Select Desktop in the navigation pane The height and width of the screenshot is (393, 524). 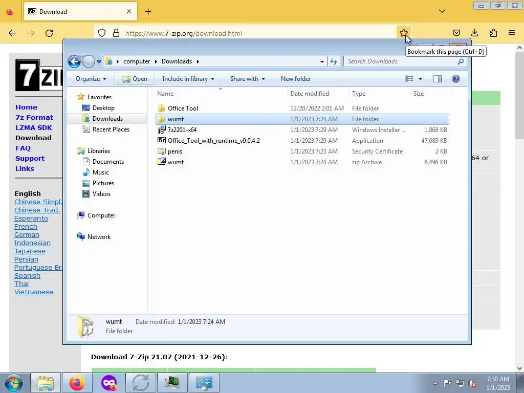click(98, 108)
